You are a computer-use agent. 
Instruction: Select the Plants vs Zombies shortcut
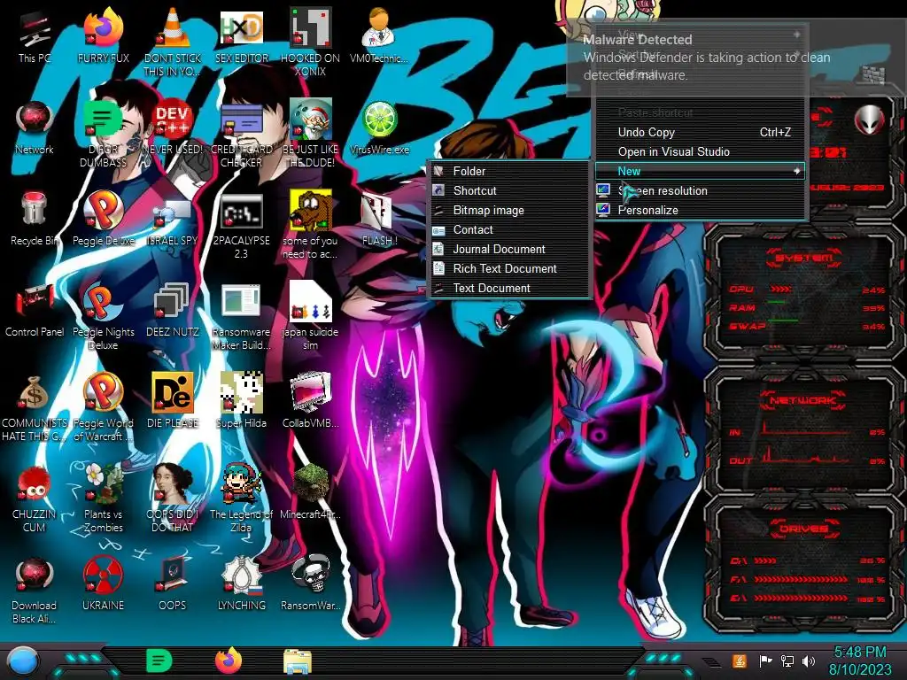click(103, 499)
